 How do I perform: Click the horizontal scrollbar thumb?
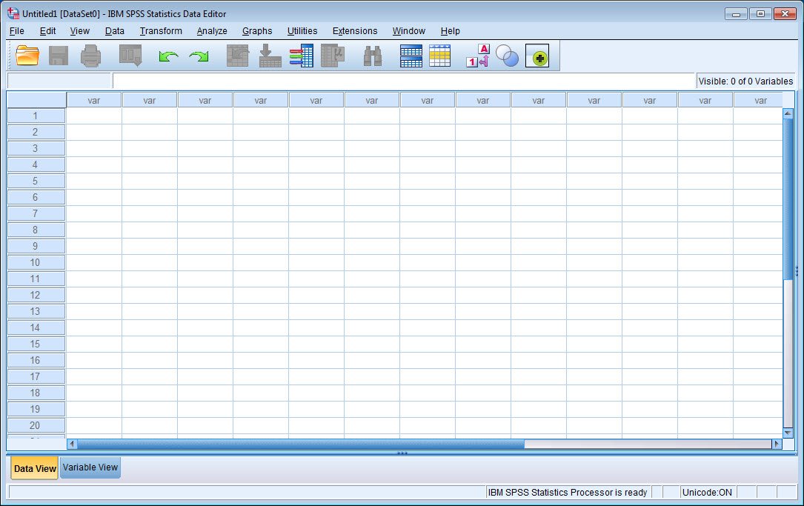(x=300, y=444)
